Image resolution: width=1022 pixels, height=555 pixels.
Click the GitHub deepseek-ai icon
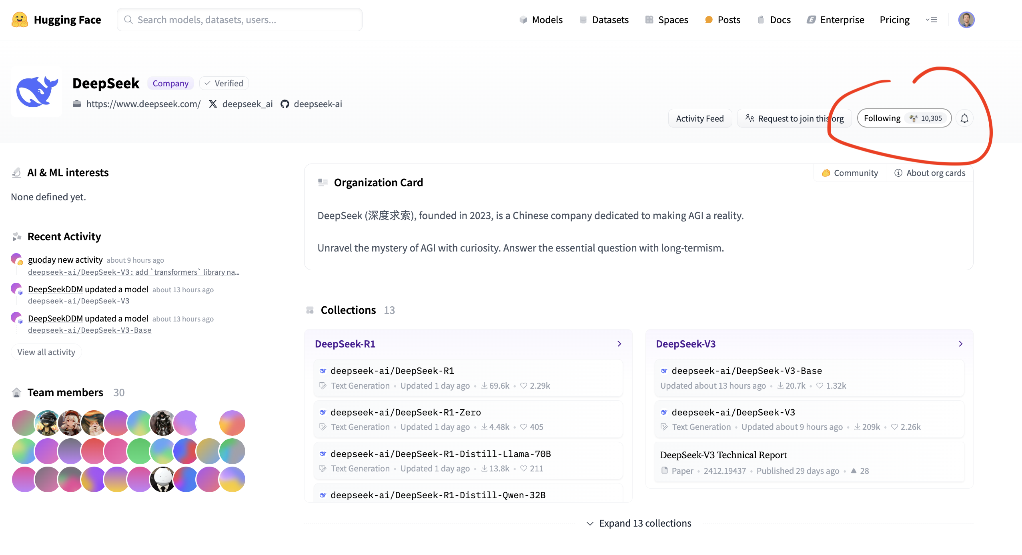(285, 104)
